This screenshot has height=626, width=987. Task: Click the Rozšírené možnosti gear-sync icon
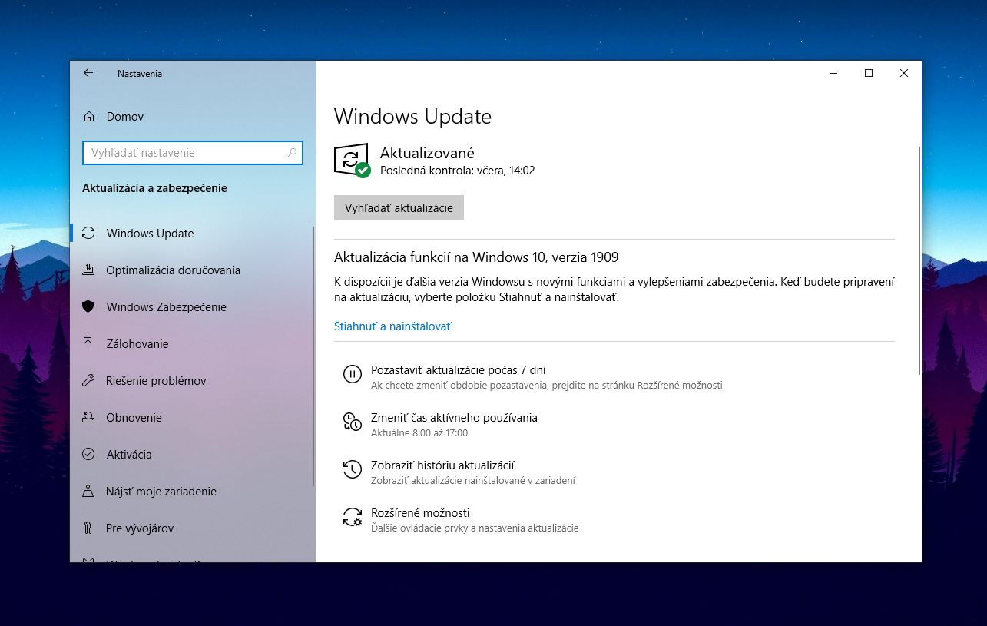pos(352,517)
